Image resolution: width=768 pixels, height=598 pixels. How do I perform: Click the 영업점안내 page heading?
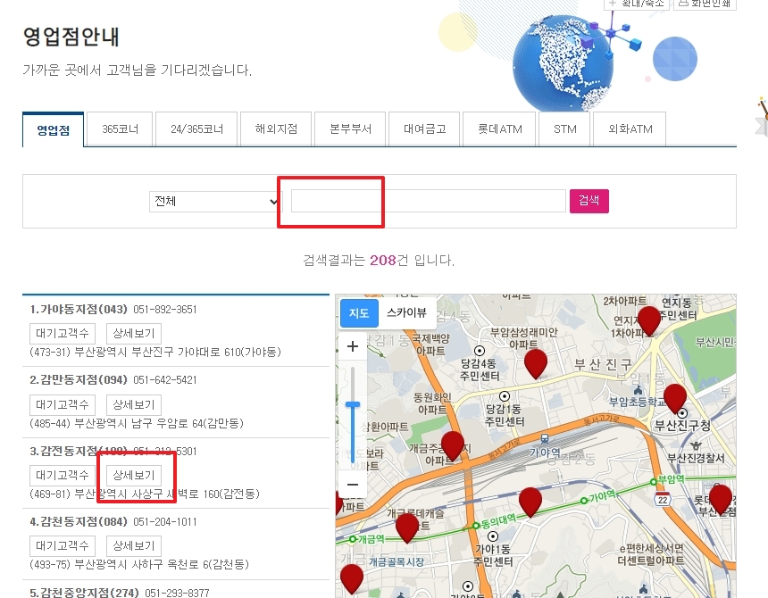(71, 37)
